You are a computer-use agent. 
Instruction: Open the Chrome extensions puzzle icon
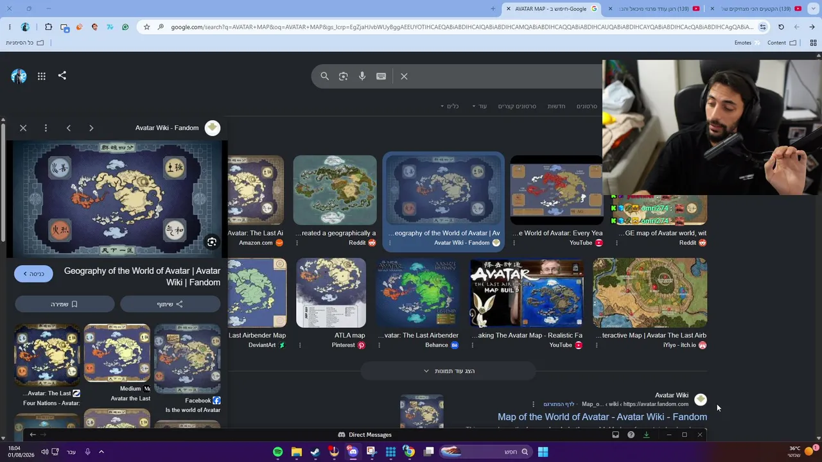click(x=49, y=27)
